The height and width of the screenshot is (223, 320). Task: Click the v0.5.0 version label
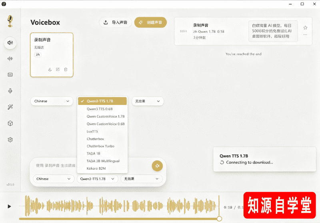coord(10,185)
